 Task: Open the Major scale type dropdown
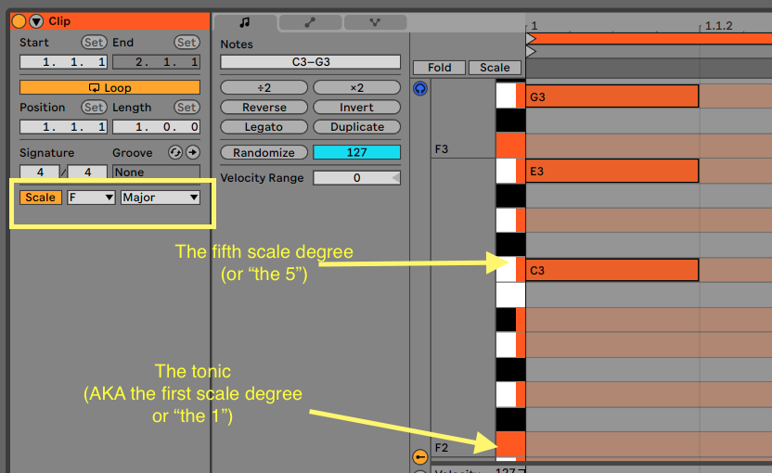(161, 197)
